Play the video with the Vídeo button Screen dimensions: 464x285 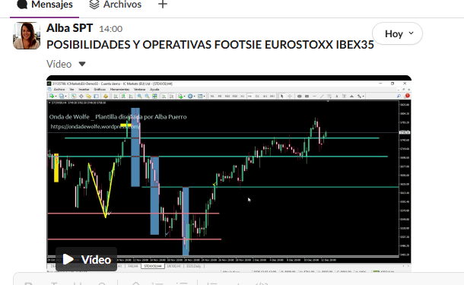[x=87, y=259]
